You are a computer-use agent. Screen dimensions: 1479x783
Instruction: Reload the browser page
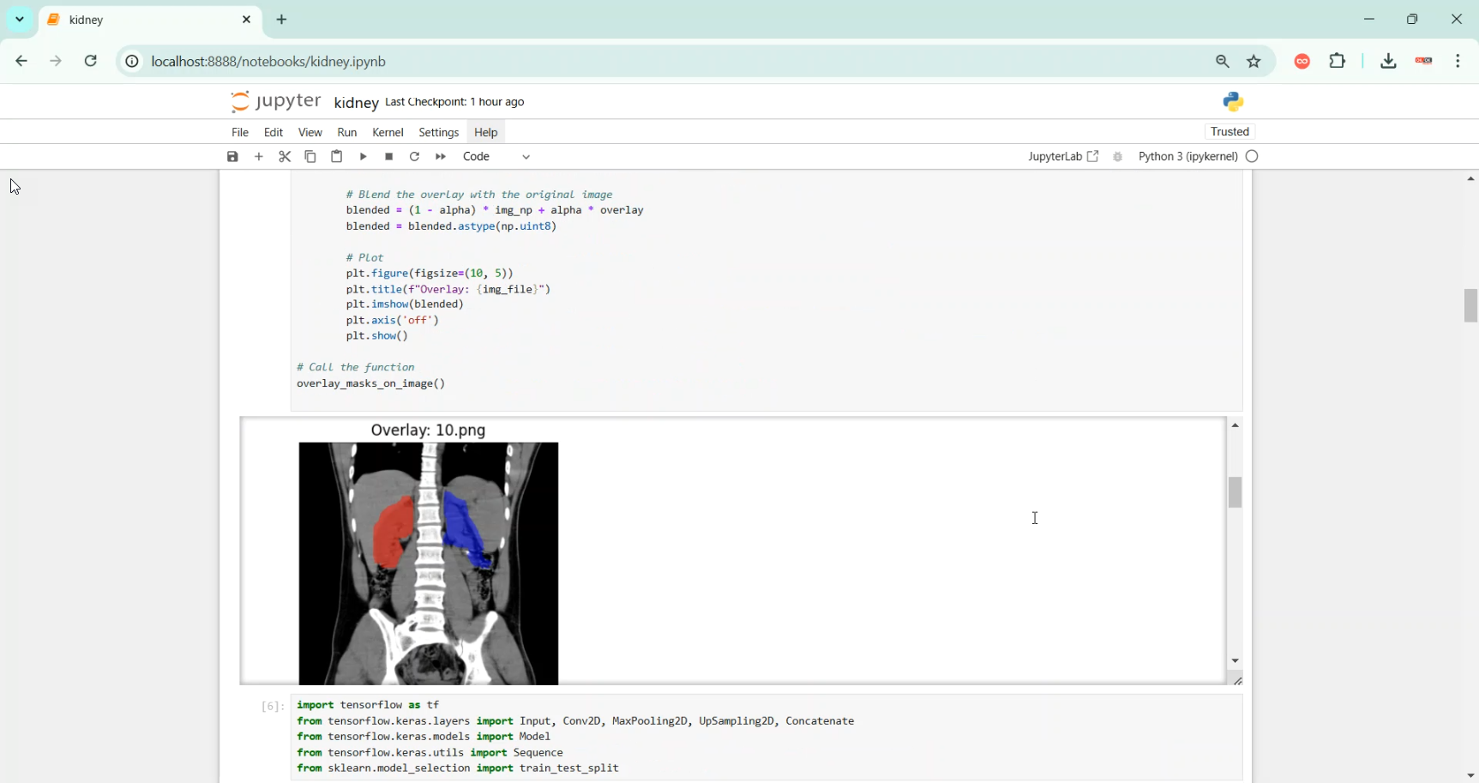coord(92,62)
